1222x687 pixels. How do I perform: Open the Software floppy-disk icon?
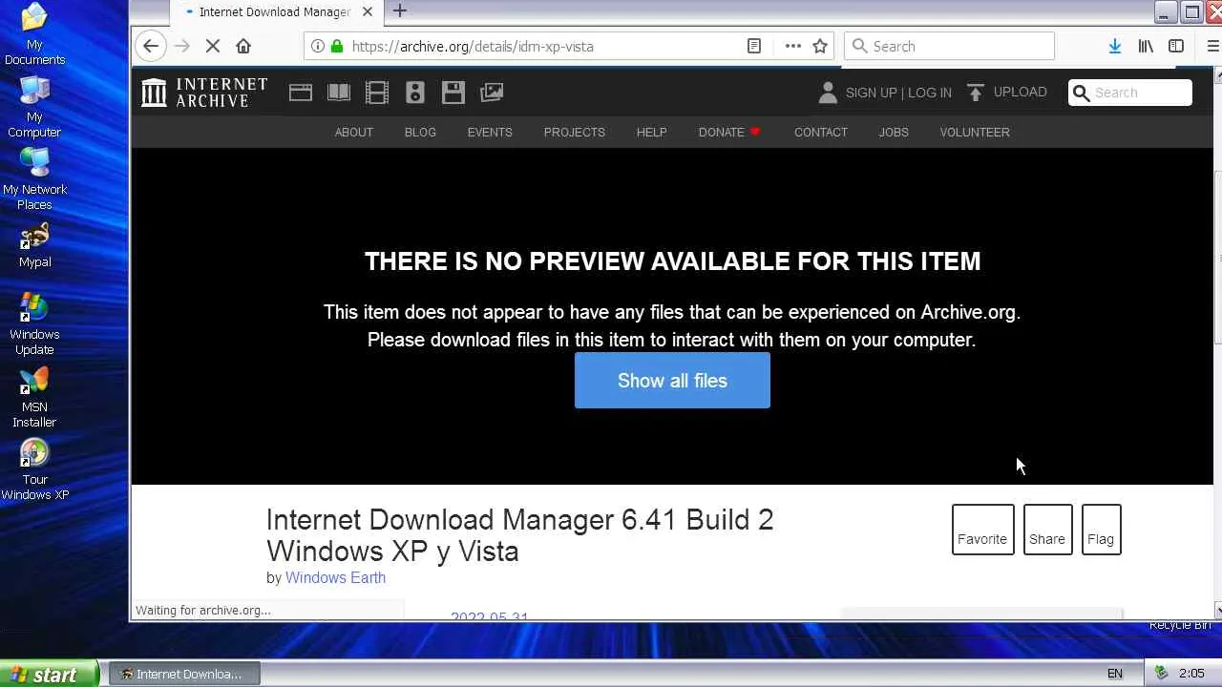[x=453, y=93]
